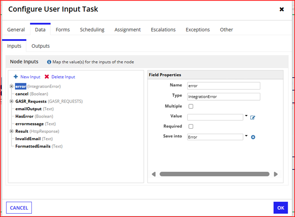Expand the Result HttpResponse node
The image size is (295, 217).
12,131
